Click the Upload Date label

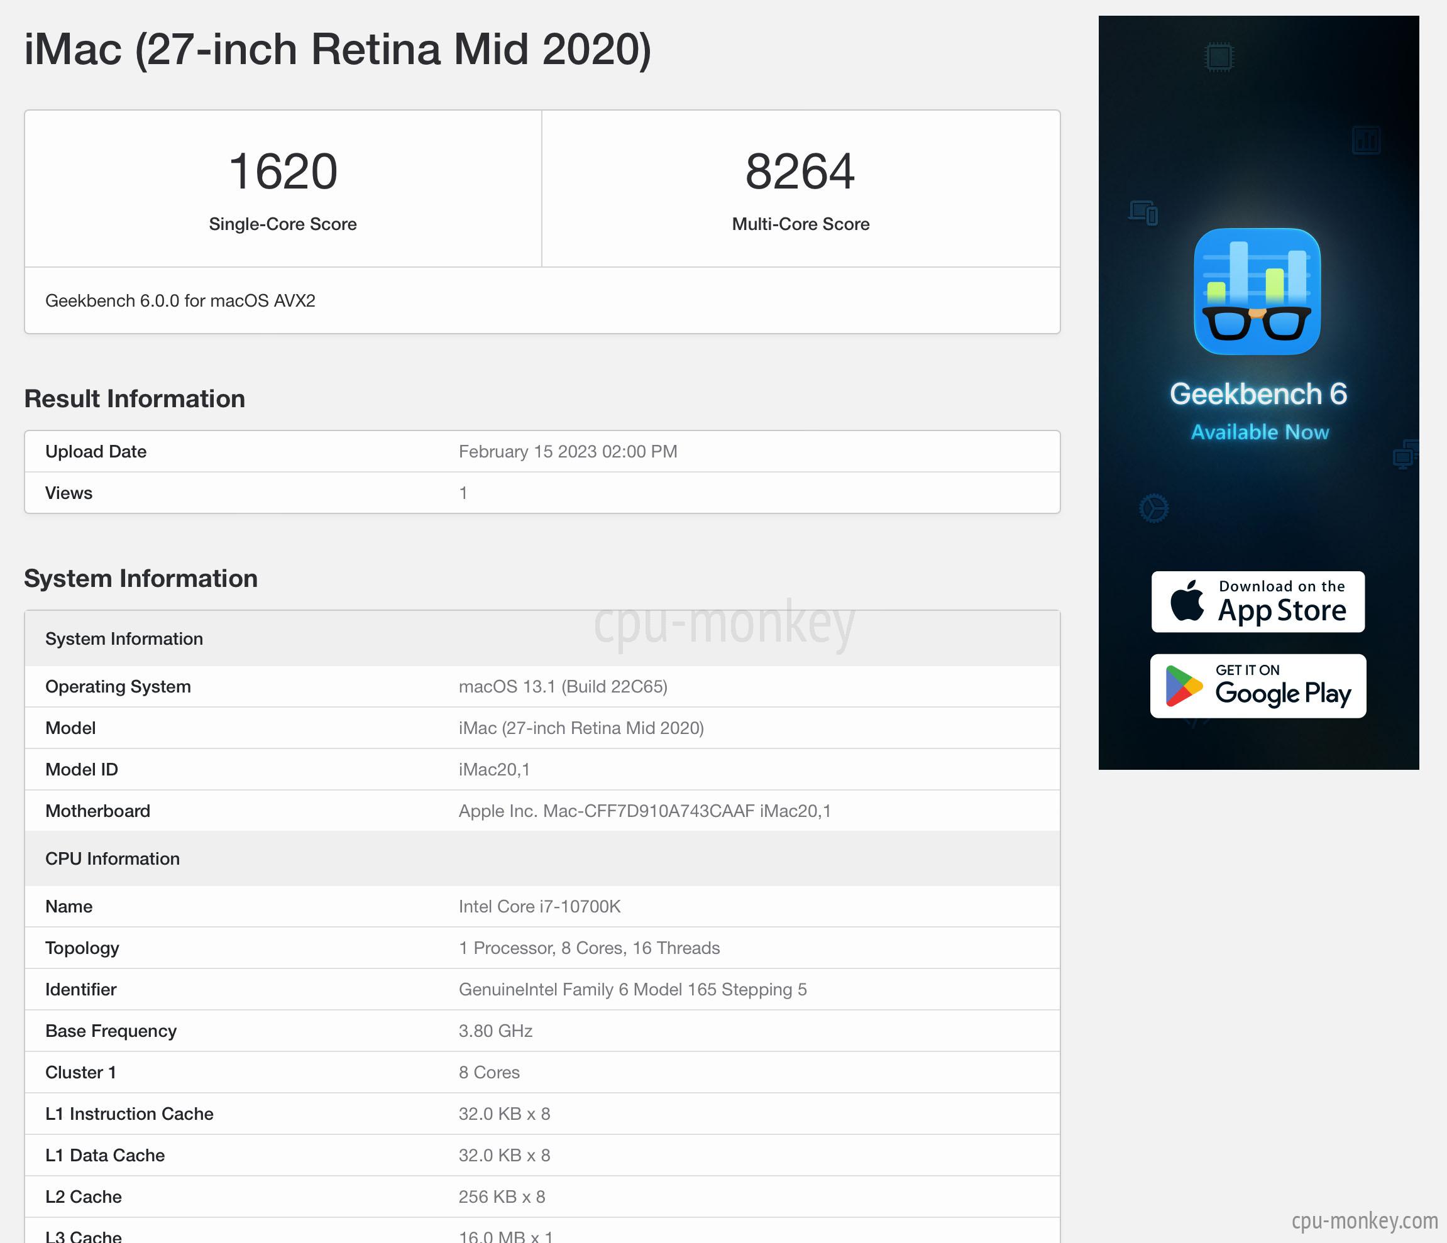click(x=96, y=452)
